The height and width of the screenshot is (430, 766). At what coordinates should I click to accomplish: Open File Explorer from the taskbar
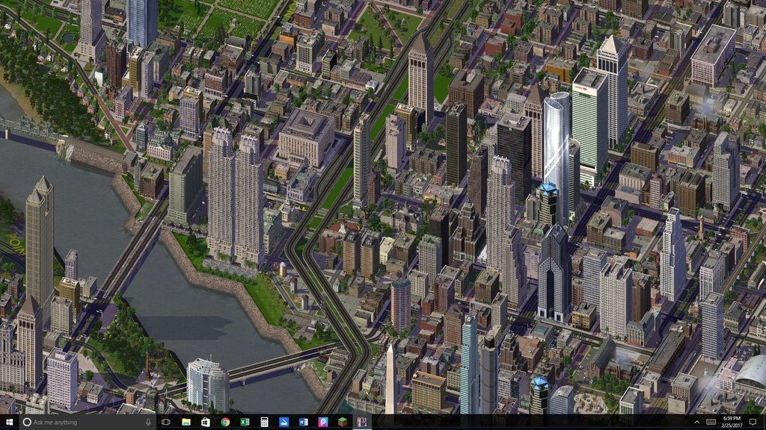pyautogui.click(x=186, y=423)
